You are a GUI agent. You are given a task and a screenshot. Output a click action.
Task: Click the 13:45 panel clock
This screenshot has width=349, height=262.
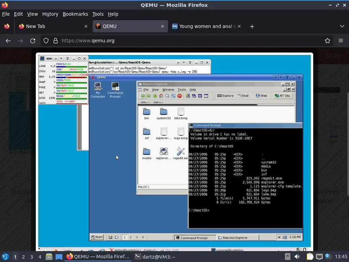click(x=341, y=257)
